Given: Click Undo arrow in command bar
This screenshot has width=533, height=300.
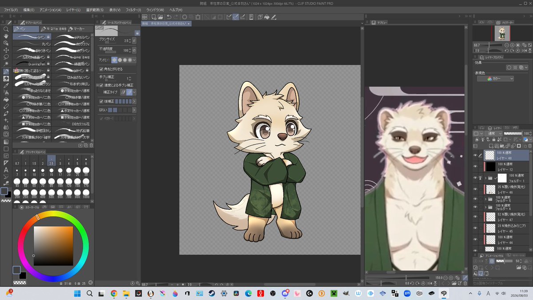Looking at the screenshot, I should pyautogui.click(x=170, y=17).
